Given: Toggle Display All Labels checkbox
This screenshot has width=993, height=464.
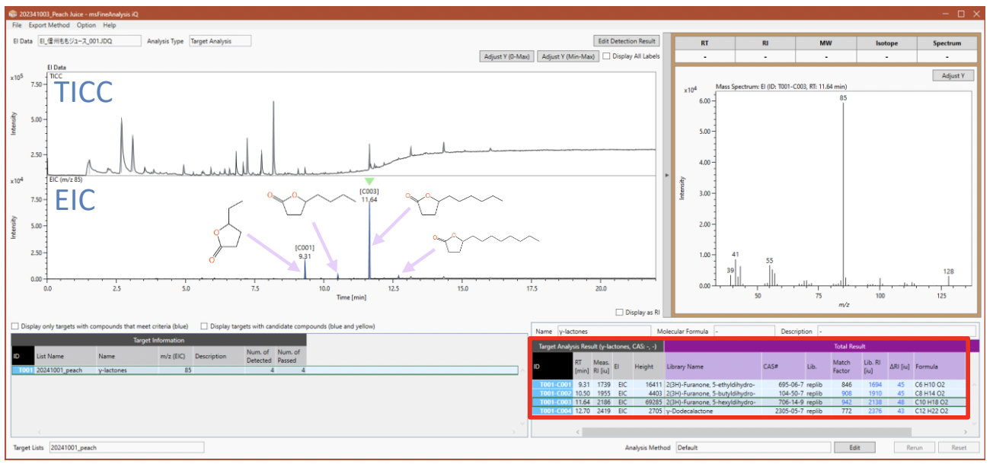Looking at the screenshot, I should pos(606,56).
